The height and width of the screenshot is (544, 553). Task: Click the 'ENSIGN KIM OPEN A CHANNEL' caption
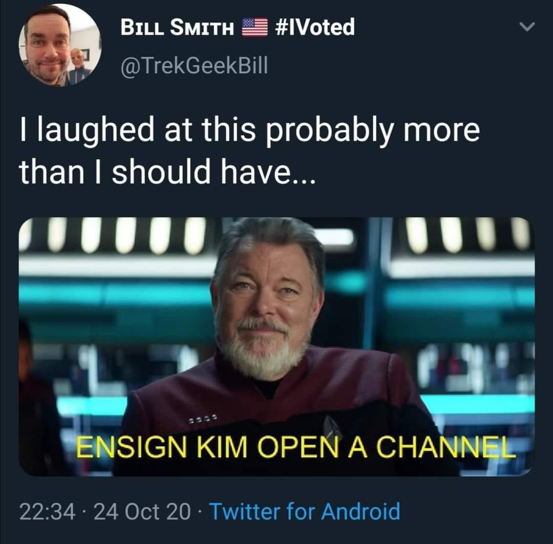click(x=295, y=447)
